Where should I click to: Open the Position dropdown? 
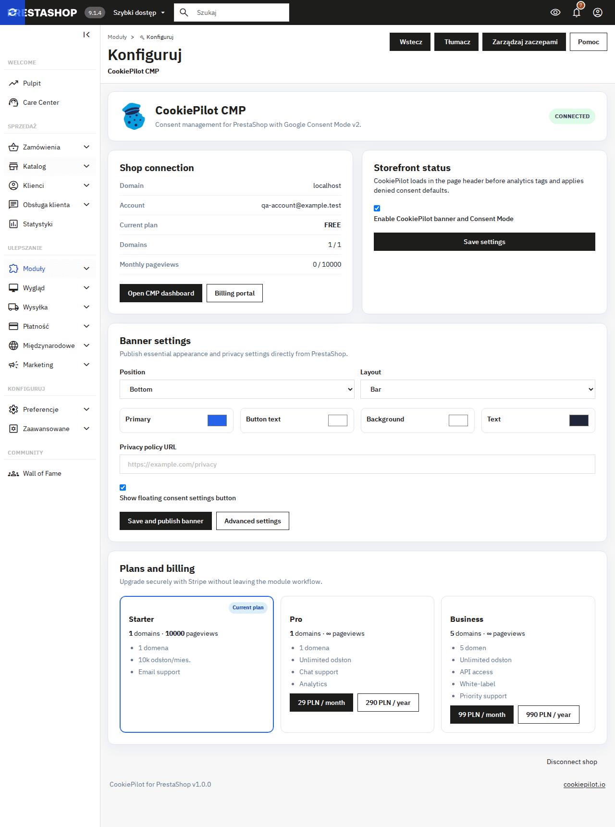237,389
